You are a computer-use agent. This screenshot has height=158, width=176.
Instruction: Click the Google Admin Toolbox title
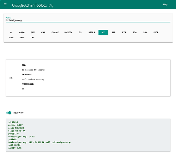[x=29, y=5]
